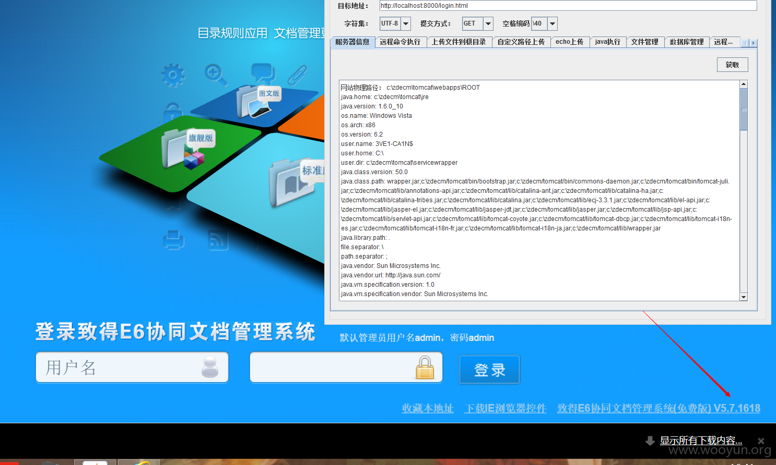This screenshot has width=776, height=465.
Task: Click the tab strip left scroll arrow
Action: click(745, 43)
